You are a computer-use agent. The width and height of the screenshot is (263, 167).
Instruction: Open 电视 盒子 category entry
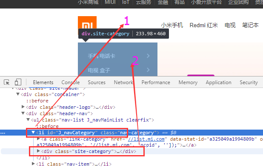pos(99,70)
